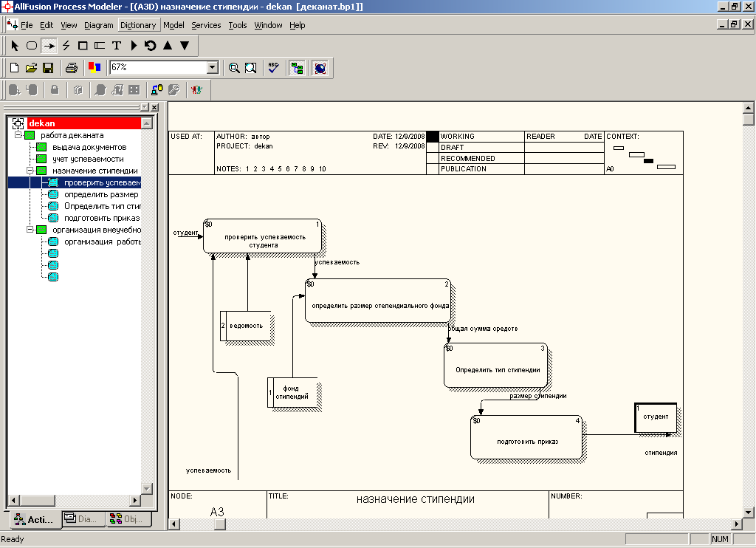This screenshot has height=548, width=756.
Task: Click the Print diagram icon
Action: coord(72,68)
